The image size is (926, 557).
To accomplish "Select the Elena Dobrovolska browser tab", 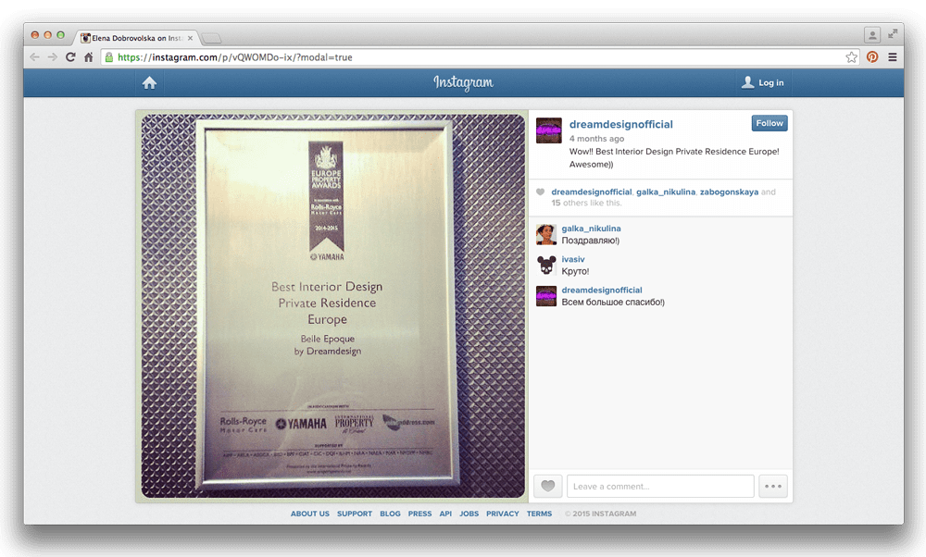I will pyautogui.click(x=136, y=38).
